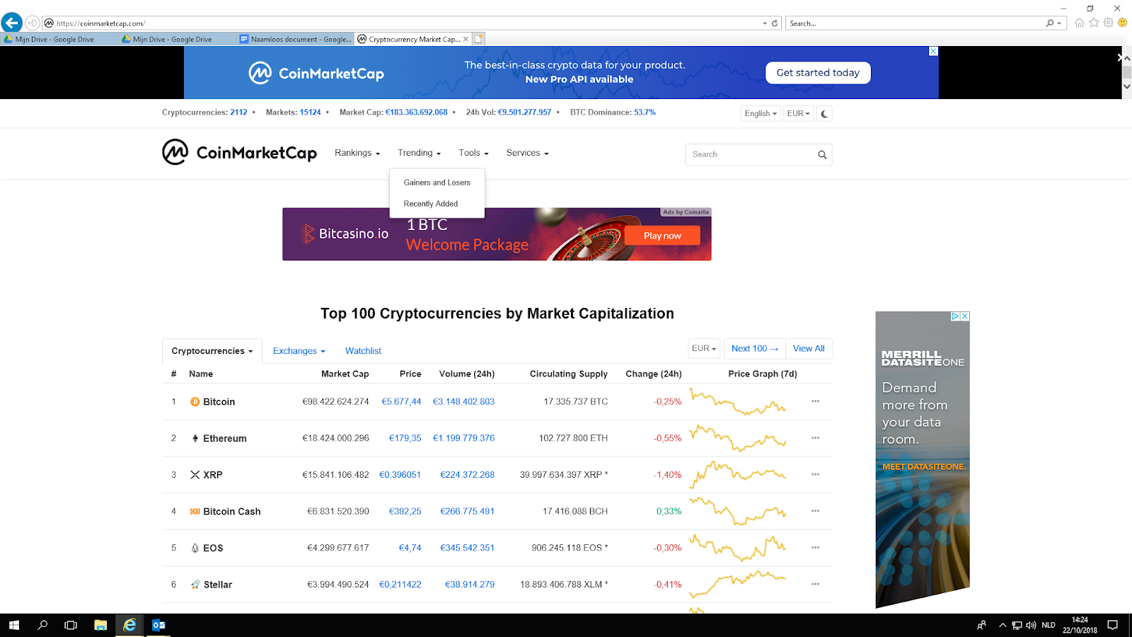Open the volume icon in the system tray
Screen dimensions: 1132x637
pyautogui.click(x=1031, y=625)
